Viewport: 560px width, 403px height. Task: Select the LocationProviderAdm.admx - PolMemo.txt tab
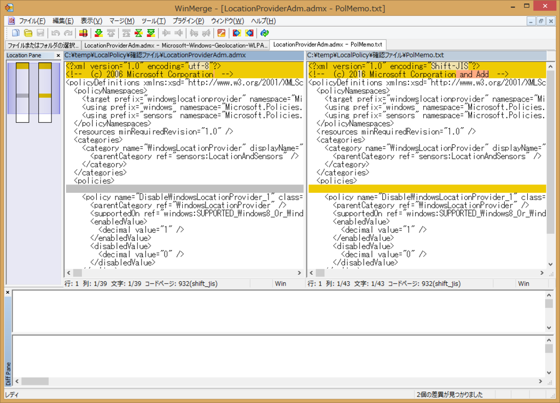328,45
